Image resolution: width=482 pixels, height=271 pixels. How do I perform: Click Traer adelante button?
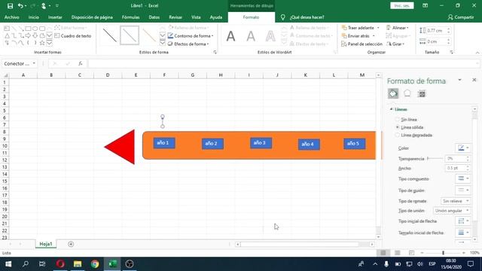pyautogui.click(x=358, y=28)
